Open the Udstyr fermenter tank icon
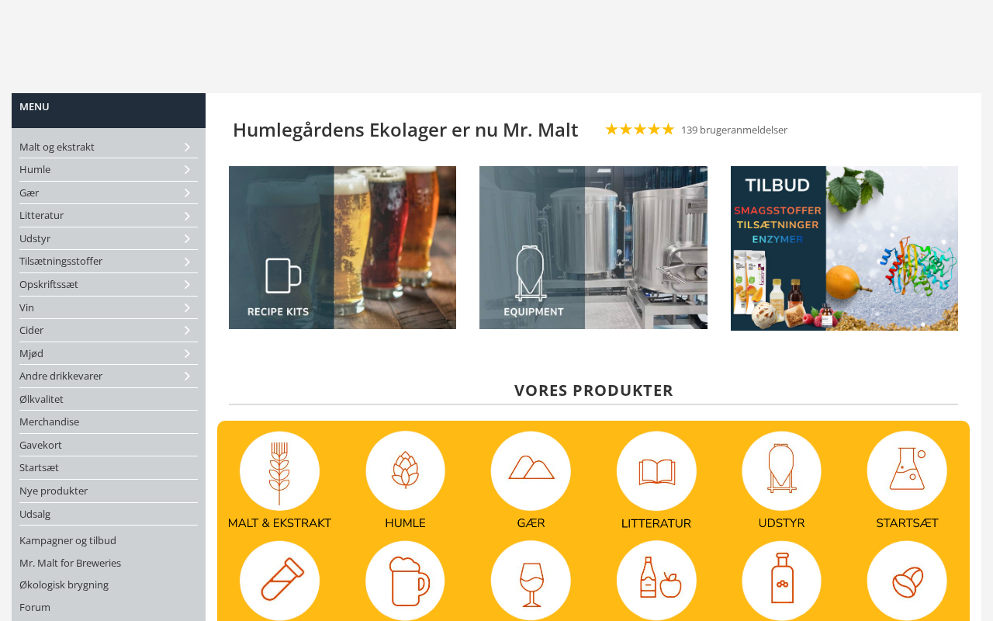This screenshot has height=621, width=993. (781, 471)
